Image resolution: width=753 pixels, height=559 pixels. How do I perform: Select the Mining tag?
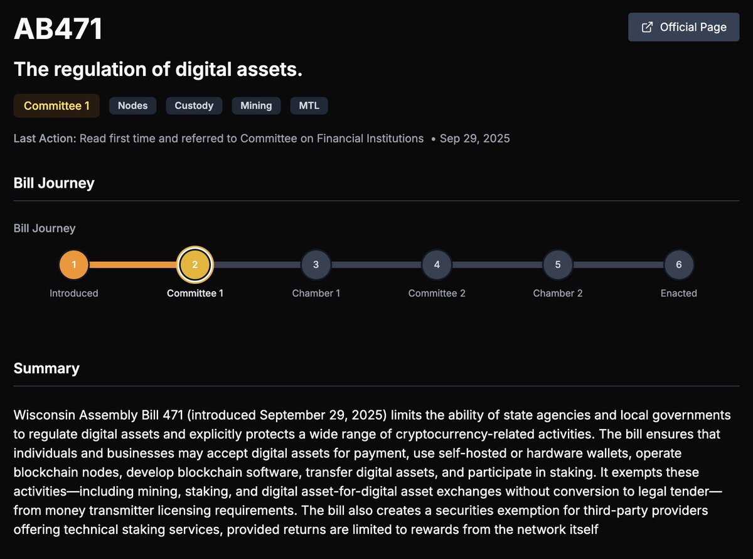click(256, 106)
